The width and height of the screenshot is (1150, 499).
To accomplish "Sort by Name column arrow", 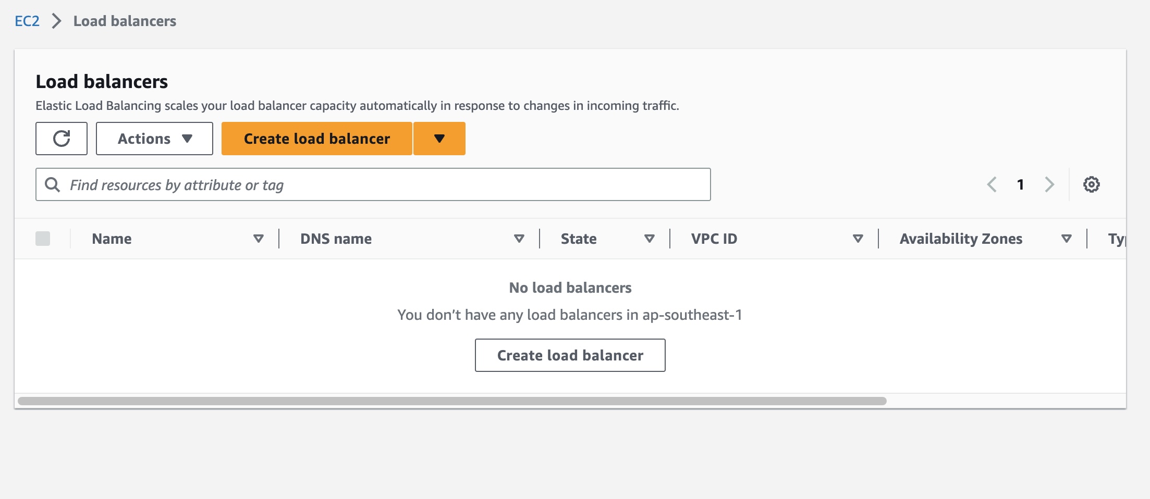I will coord(259,239).
